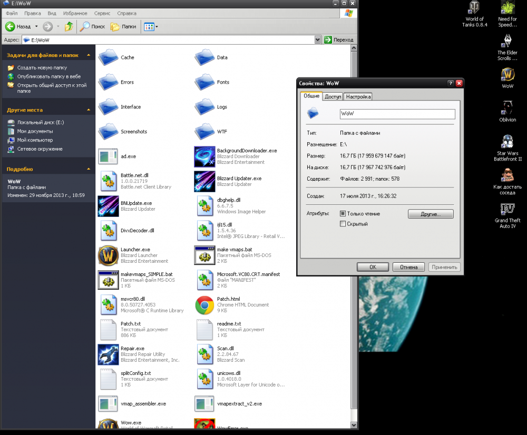
Task: Click the Up one level toolbar icon
Action: point(69,26)
